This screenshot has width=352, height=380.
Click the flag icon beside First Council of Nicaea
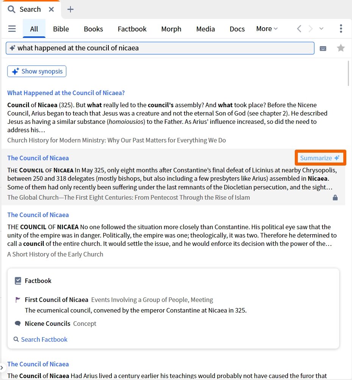[x=17, y=300]
